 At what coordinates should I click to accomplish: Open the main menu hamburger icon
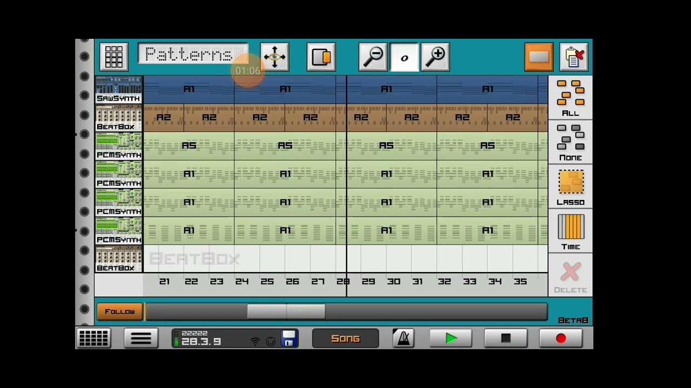tap(141, 338)
